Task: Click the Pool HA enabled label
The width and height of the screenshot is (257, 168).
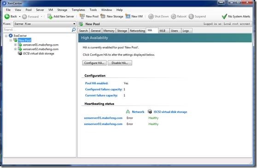Action: (x=97, y=83)
